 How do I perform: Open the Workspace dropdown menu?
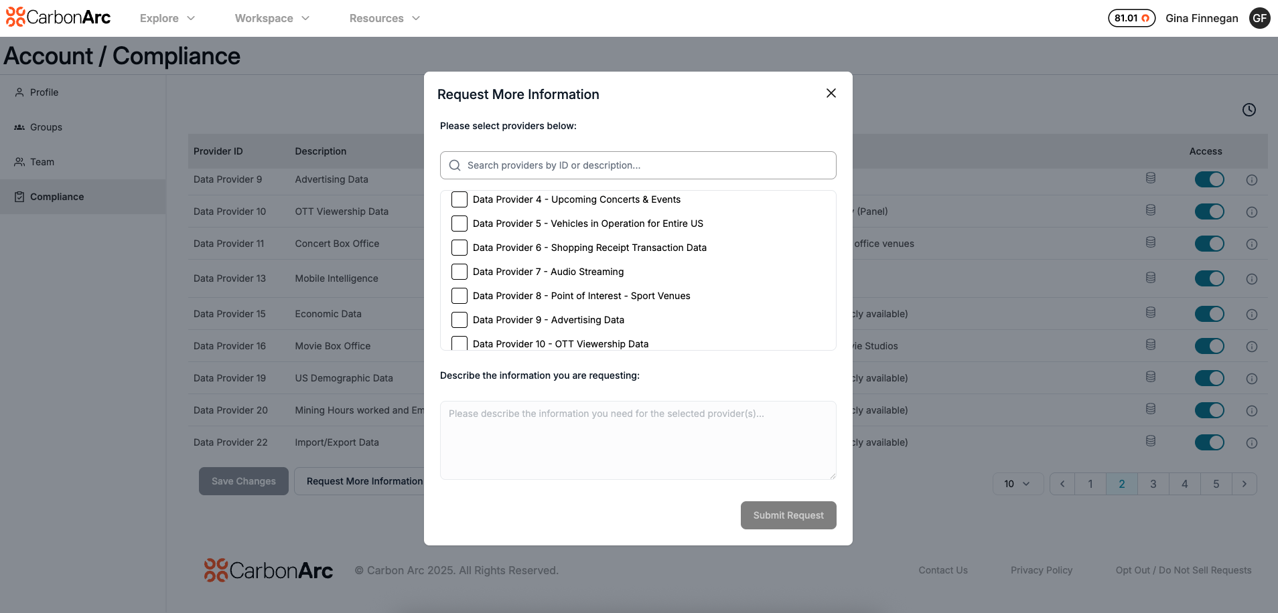pyautogui.click(x=272, y=18)
